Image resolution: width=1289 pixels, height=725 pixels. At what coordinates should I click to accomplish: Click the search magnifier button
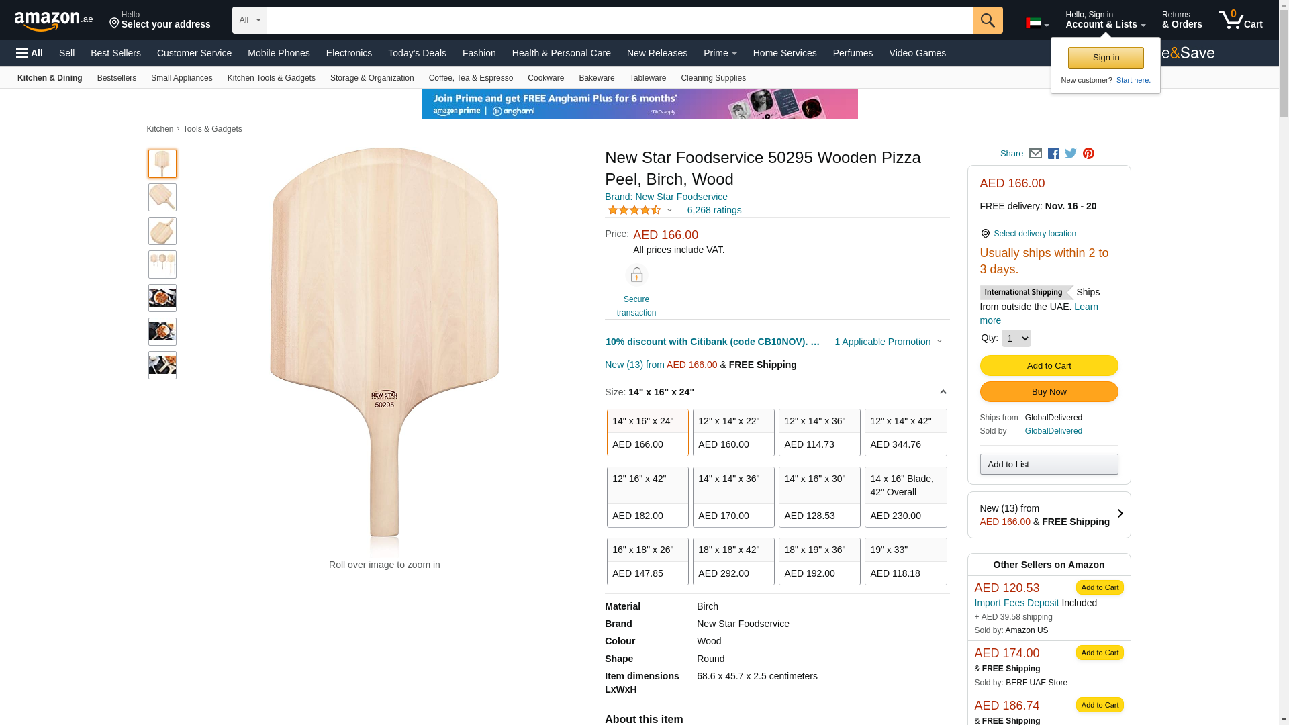pyautogui.click(x=987, y=20)
